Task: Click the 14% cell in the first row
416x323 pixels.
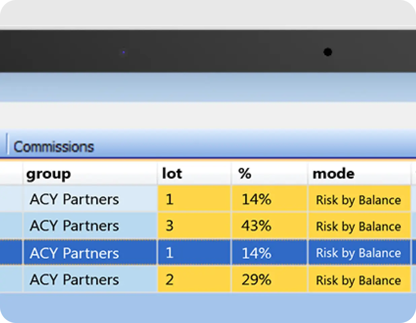Action: (x=256, y=199)
